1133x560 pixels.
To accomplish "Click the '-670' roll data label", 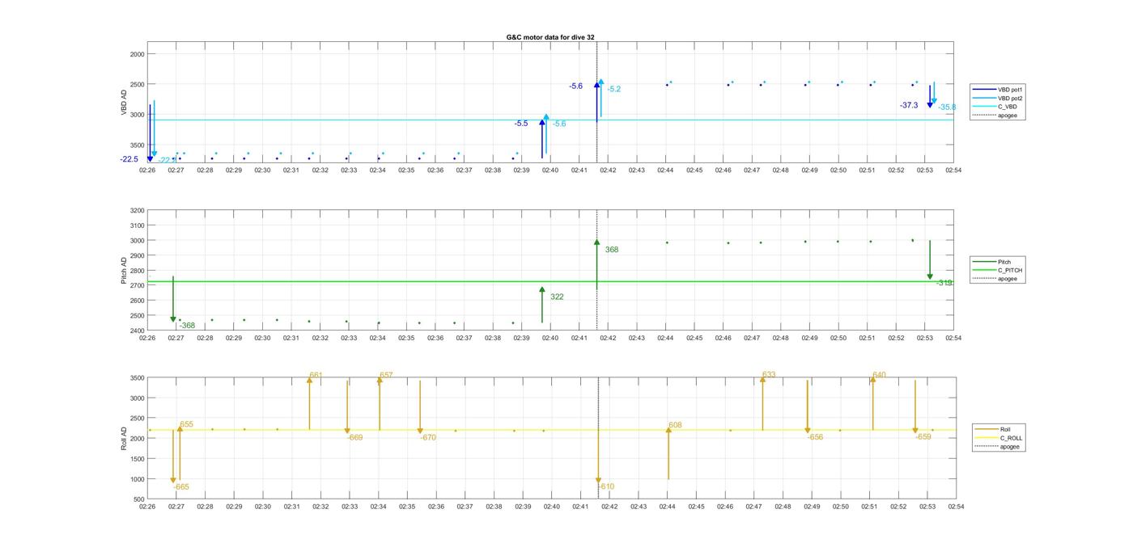I will 428,437.
